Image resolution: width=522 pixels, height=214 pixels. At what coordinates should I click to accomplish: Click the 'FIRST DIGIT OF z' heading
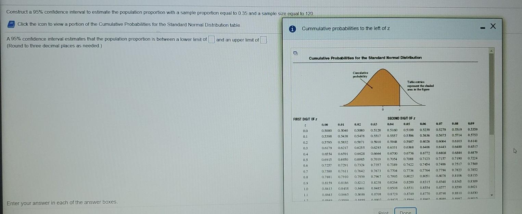305,119
